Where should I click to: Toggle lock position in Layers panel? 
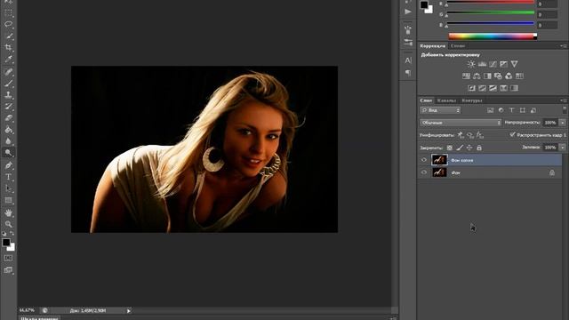click(469, 148)
